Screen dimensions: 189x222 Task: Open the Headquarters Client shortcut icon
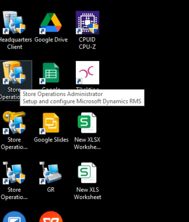14,23
